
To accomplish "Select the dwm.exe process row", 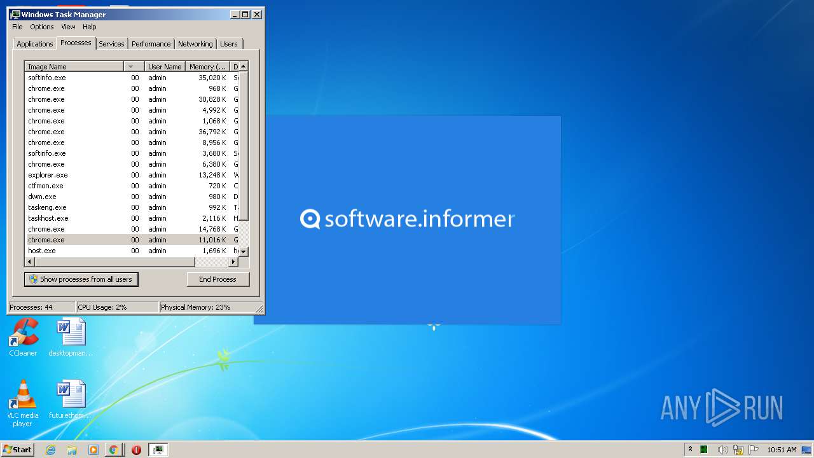I will 132,197.
